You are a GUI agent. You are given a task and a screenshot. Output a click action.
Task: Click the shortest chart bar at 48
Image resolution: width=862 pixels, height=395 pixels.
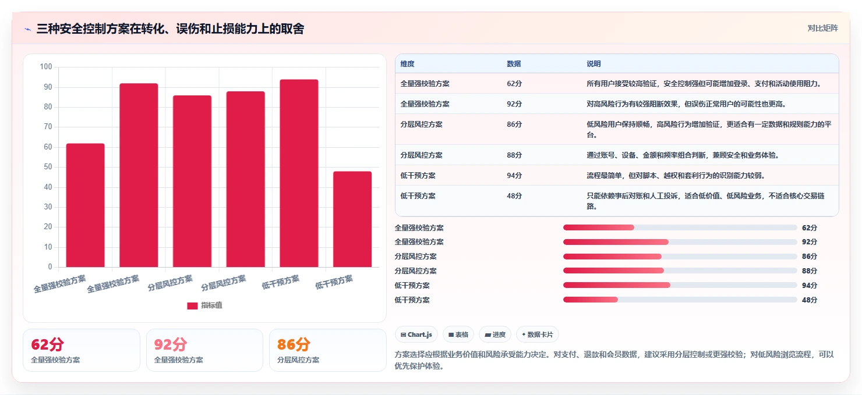point(352,219)
